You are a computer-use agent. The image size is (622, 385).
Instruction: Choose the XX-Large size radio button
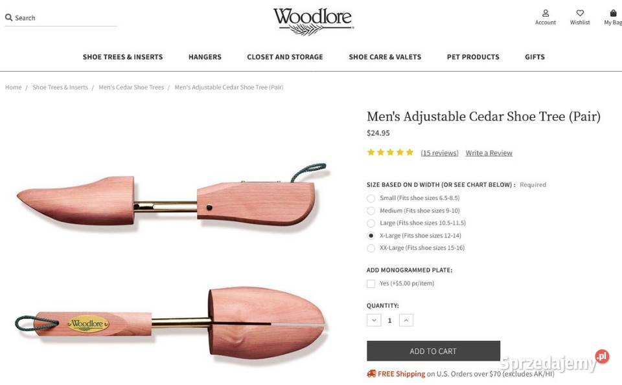(x=371, y=248)
